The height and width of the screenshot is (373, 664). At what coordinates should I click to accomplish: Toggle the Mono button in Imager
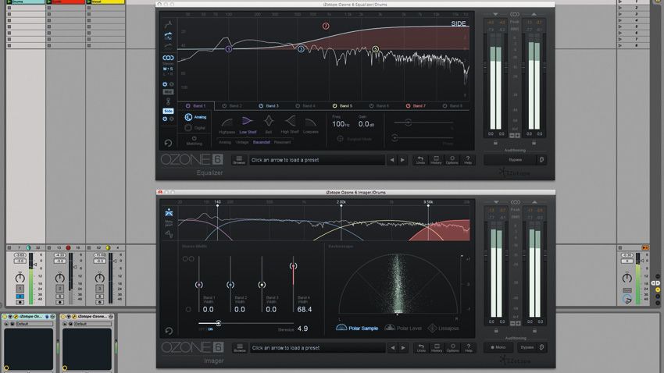[x=498, y=347]
